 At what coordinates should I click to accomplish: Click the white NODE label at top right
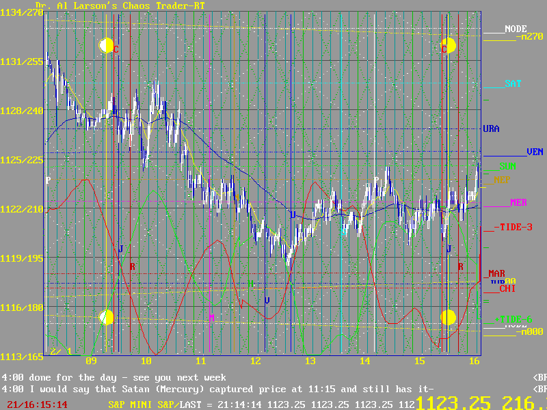point(516,29)
